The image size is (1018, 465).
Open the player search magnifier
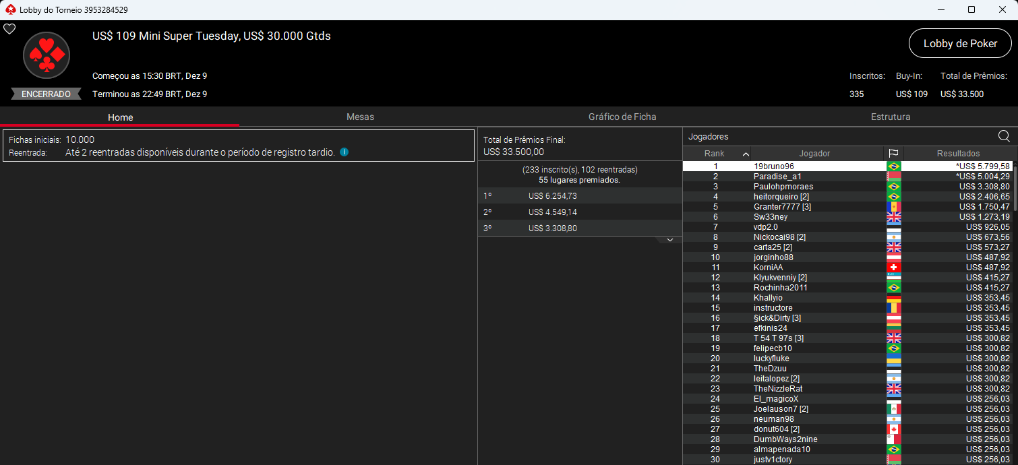(x=1004, y=137)
